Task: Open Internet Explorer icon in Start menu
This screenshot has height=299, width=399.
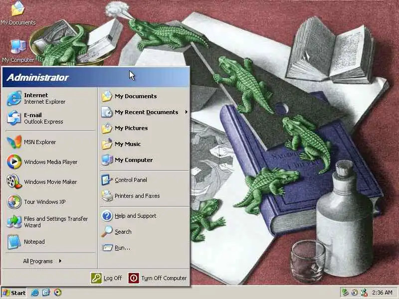Action: point(14,98)
